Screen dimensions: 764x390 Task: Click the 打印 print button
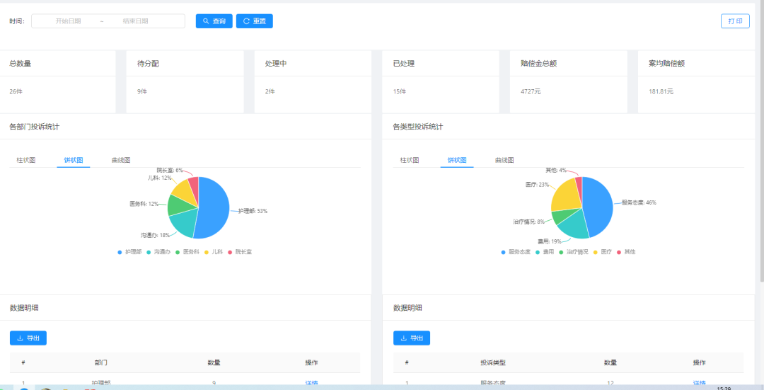pyautogui.click(x=735, y=21)
